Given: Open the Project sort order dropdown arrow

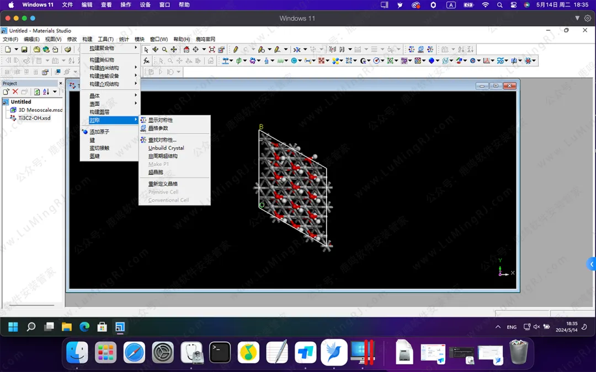Looking at the screenshot, I should pos(55,92).
